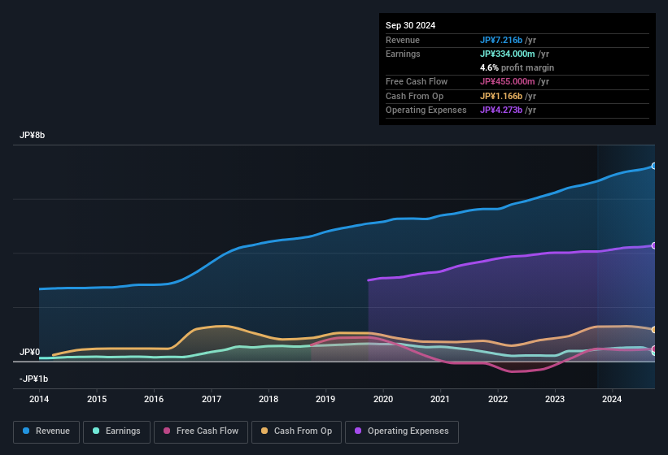Click the pink Free Cash Flow dot
The image size is (668, 455).
point(167,431)
